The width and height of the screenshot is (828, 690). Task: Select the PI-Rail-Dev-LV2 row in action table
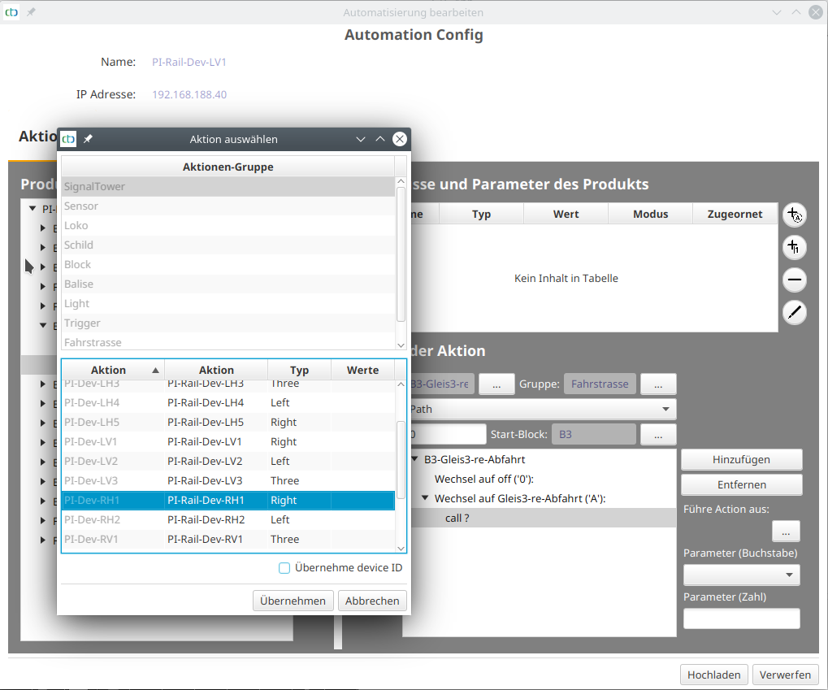228,462
